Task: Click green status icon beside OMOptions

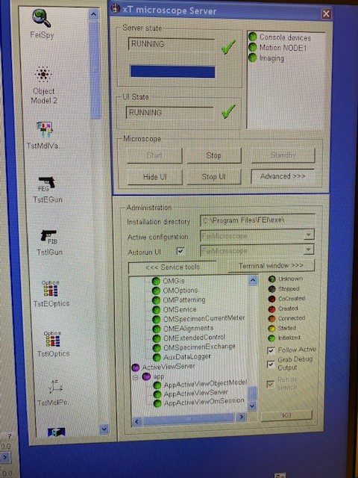Action: tap(156, 291)
